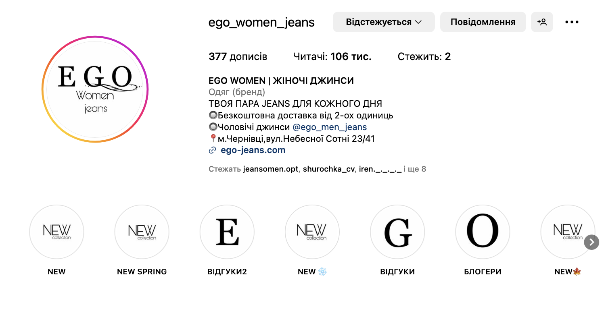Image resolution: width=606 pixels, height=311 pixels.
Task: Open the @ego_men_jeans mentioned profile
Action: pos(330,127)
